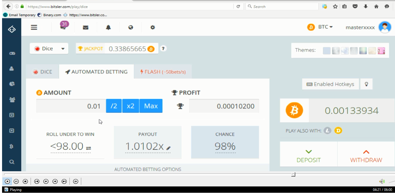The image size is (395, 193).
Task: Open browser downloads arrow
Action: (366, 6)
